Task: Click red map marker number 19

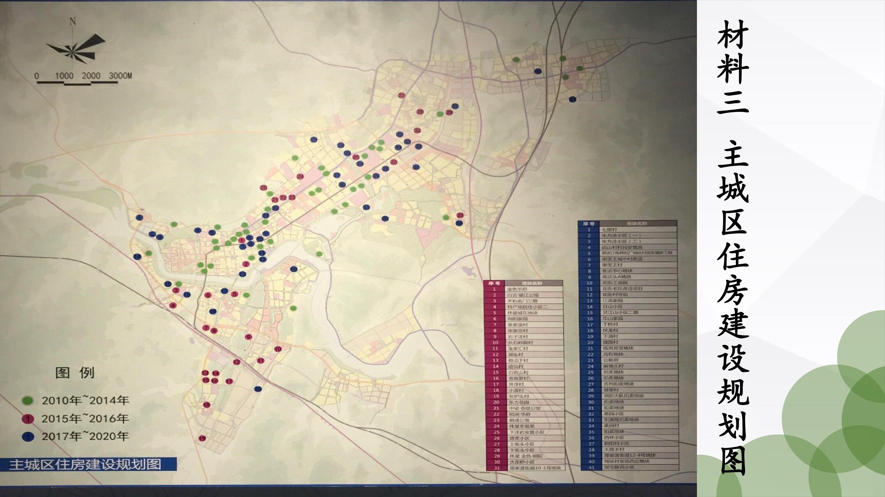Action: (202, 438)
